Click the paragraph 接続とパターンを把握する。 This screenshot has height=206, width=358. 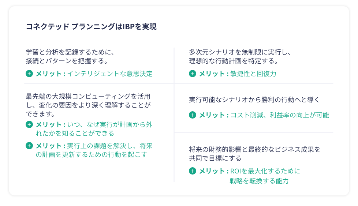pos(67,60)
